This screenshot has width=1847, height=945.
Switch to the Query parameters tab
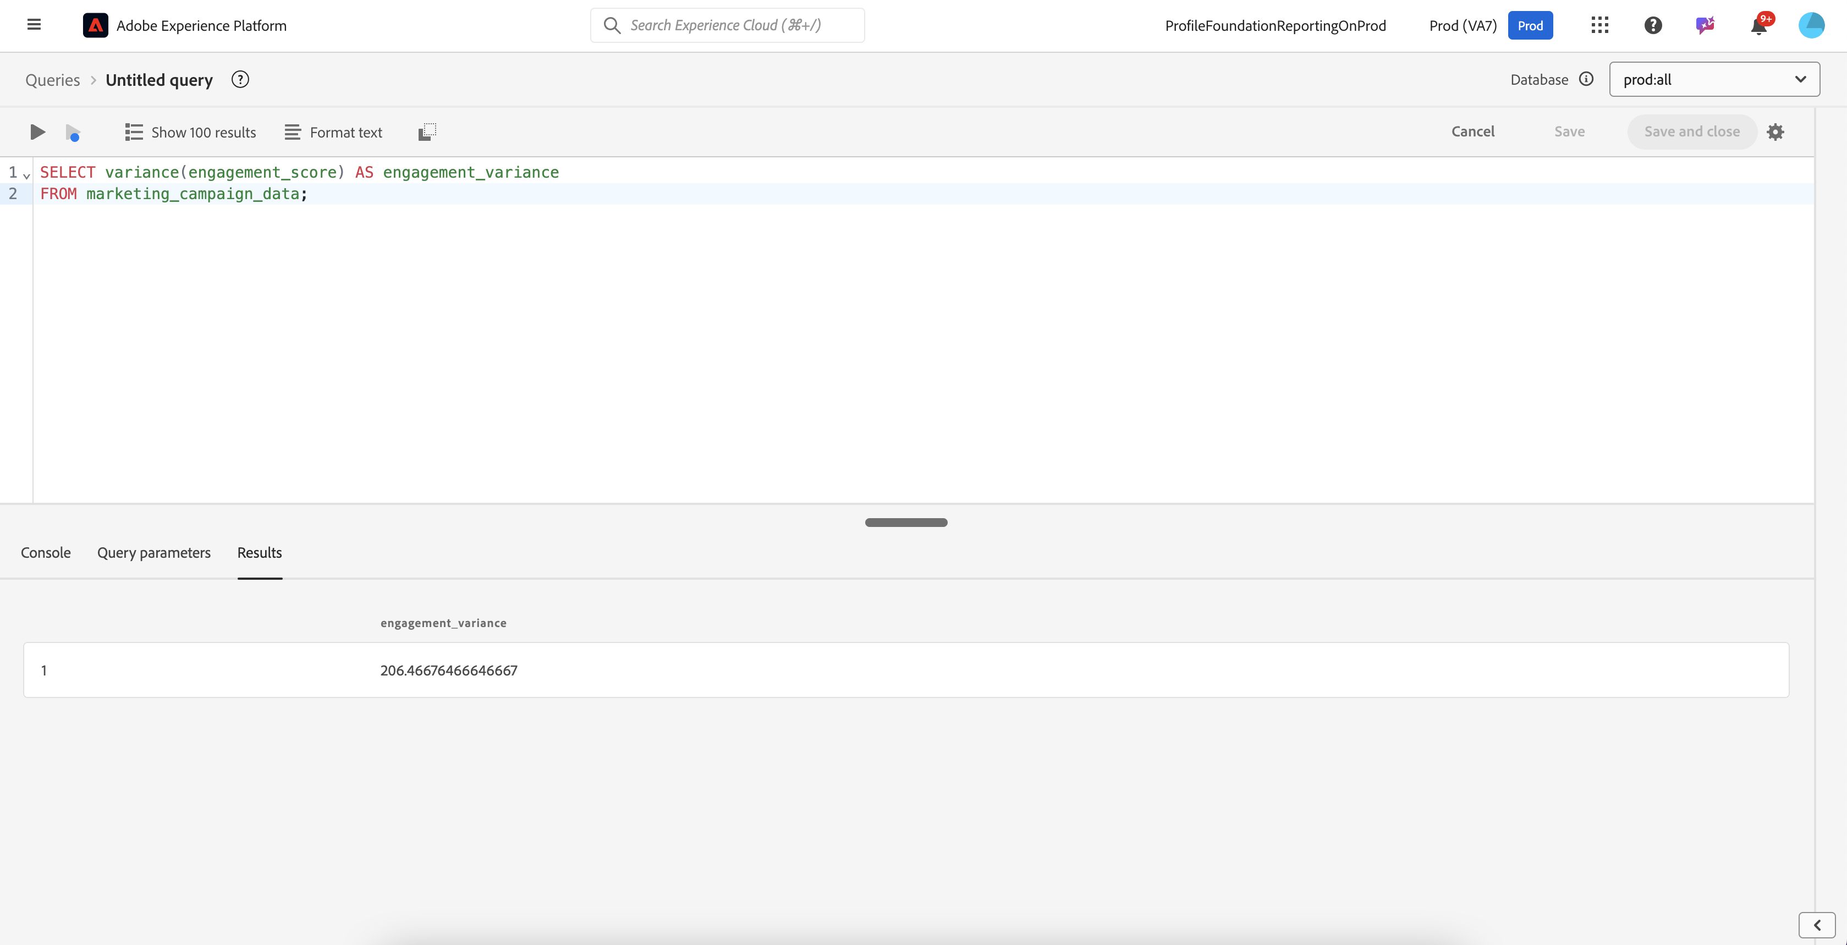153,553
